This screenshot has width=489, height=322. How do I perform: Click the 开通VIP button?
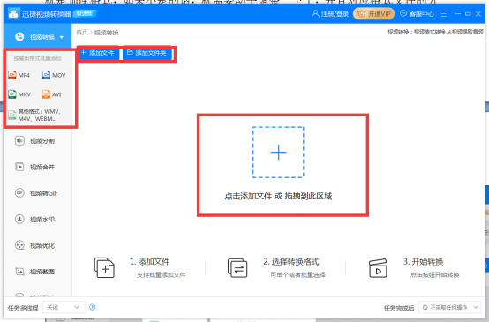point(374,14)
